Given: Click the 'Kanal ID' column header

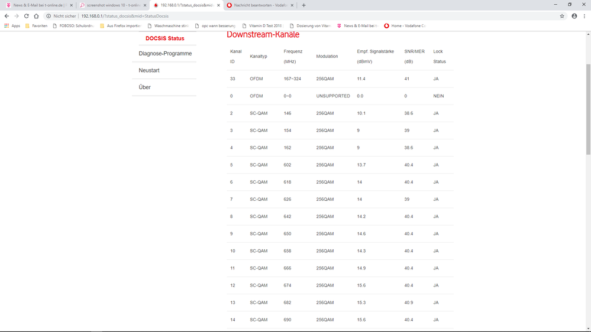Looking at the screenshot, I should 235,57.
